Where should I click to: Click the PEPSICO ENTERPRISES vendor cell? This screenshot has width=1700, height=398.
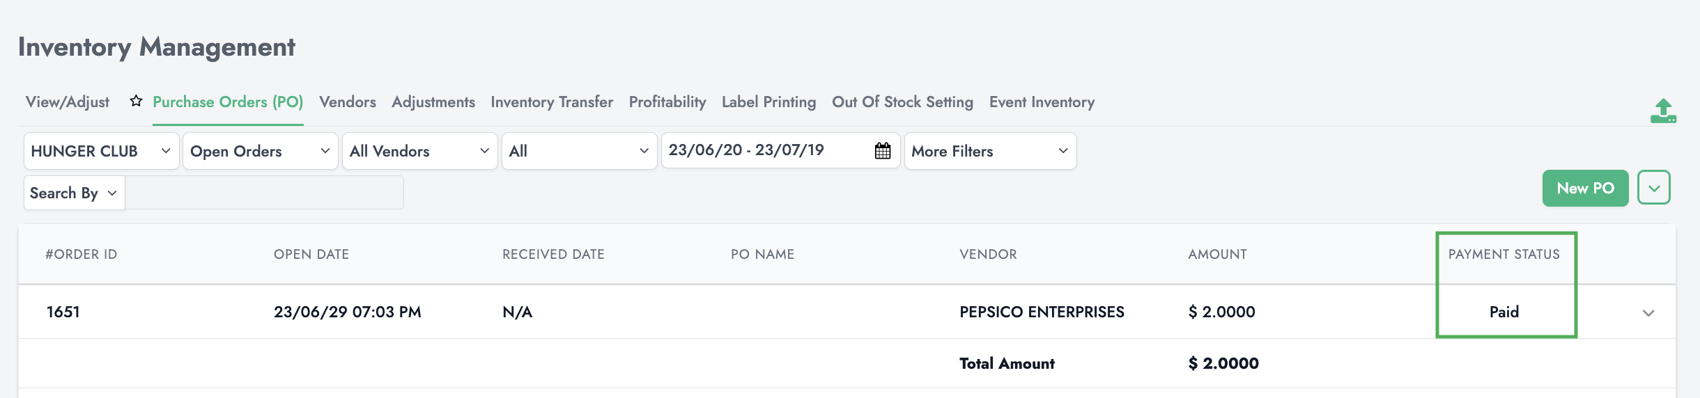click(1042, 312)
